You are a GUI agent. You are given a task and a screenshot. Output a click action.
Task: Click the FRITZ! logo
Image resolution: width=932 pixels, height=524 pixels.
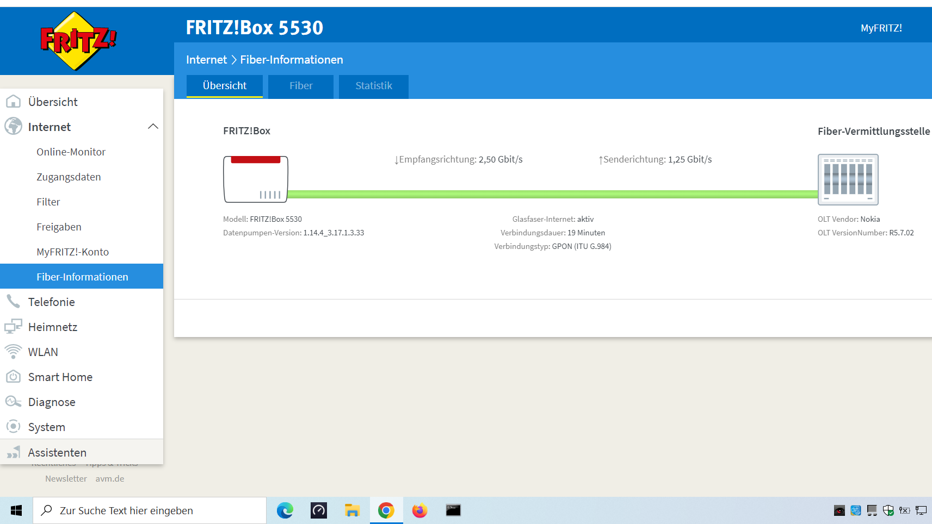(78, 41)
